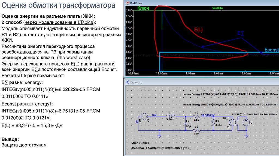
Task: Open the underlined 'через моделирование в LTspice' link
Action: [x=59, y=22]
